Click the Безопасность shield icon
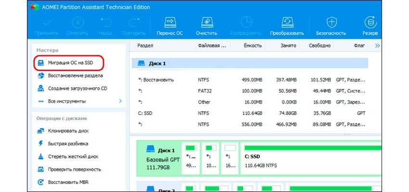The width and height of the screenshot is (409, 192). click(x=331, y=23)
